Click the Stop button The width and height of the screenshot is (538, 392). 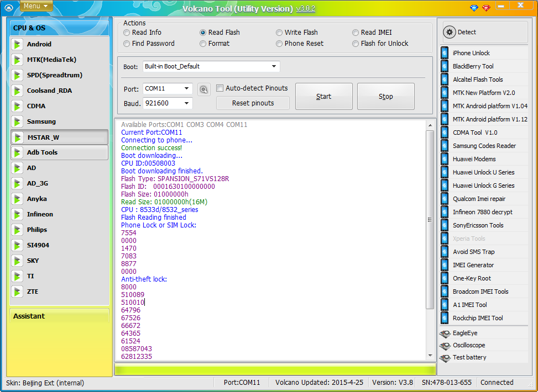point(385,96)
